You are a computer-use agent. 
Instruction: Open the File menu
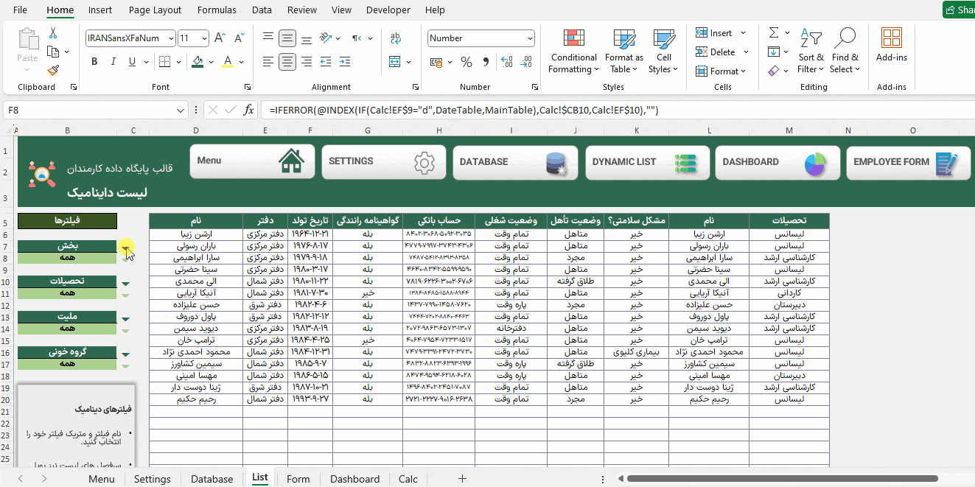pyautogui.click(x=21, y=10)
